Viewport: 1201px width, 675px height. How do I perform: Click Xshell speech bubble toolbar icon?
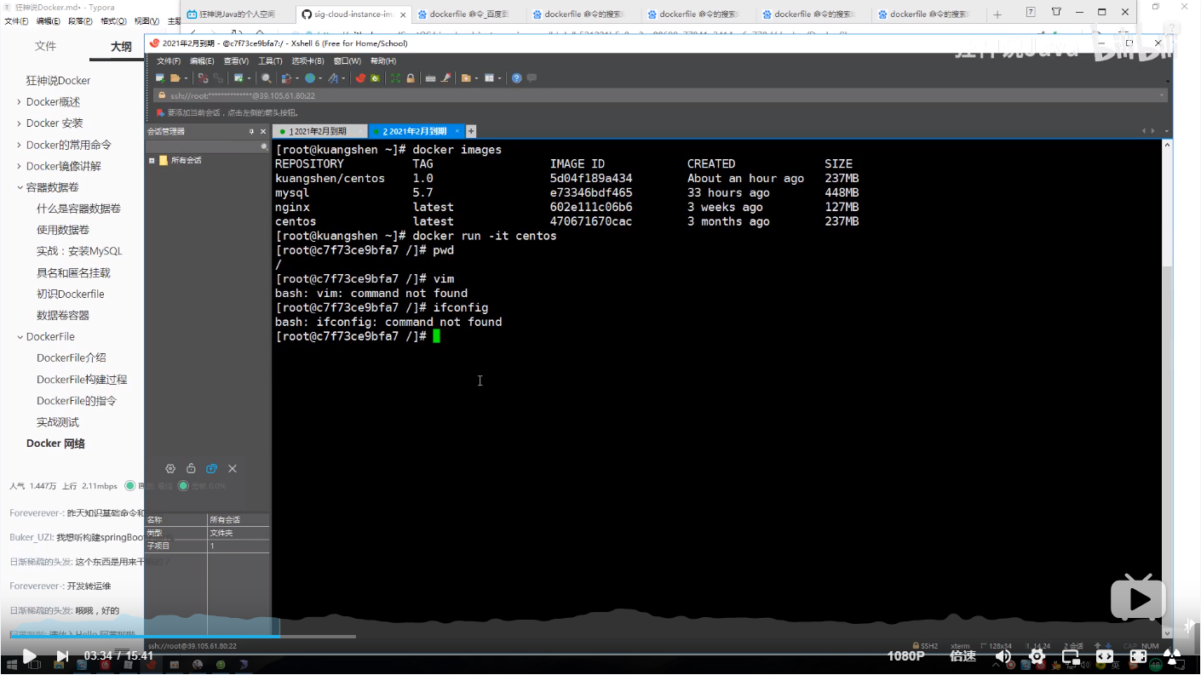[x=532, y=78]
